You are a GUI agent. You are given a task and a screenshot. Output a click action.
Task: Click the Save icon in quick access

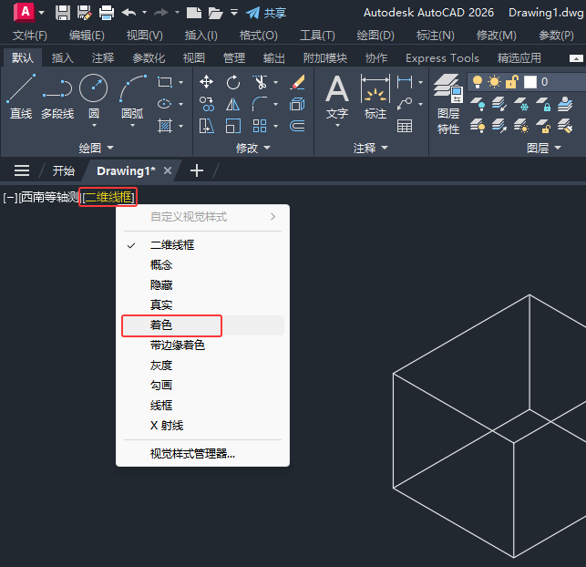click(x=62, y=13)
